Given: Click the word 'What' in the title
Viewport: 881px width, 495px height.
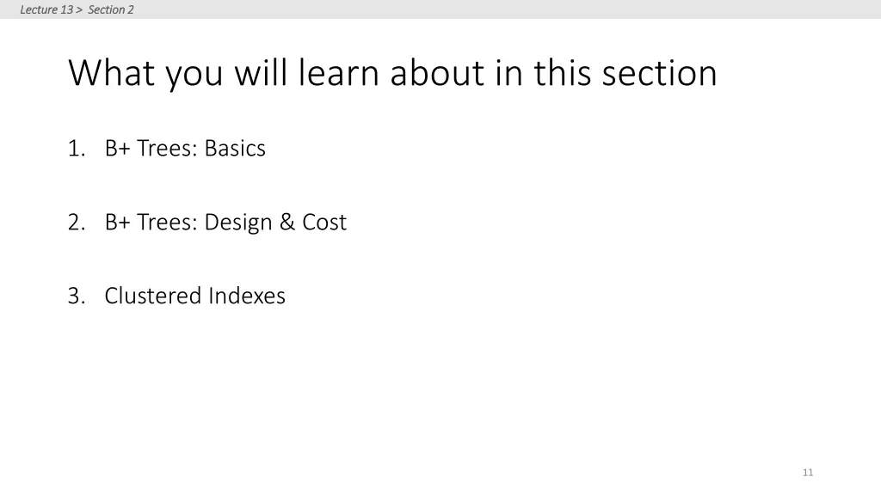Looking at the screenshot, I should pos(111,73).
